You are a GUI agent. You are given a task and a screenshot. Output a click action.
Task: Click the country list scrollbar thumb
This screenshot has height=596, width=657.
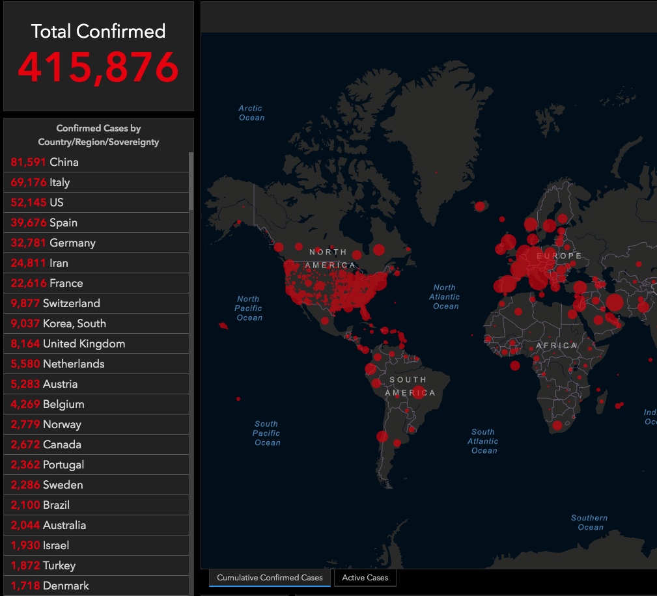click(191, 182)
